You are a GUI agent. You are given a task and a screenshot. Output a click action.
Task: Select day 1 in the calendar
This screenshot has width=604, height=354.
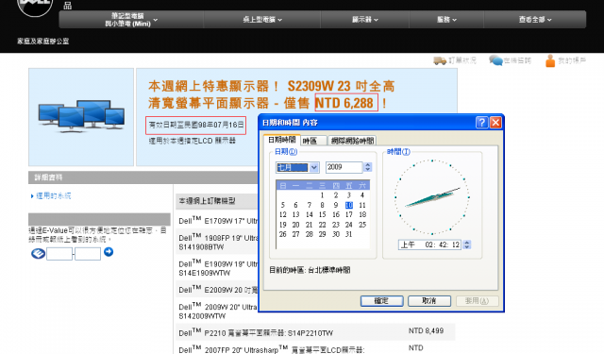[x=322, y=195]
